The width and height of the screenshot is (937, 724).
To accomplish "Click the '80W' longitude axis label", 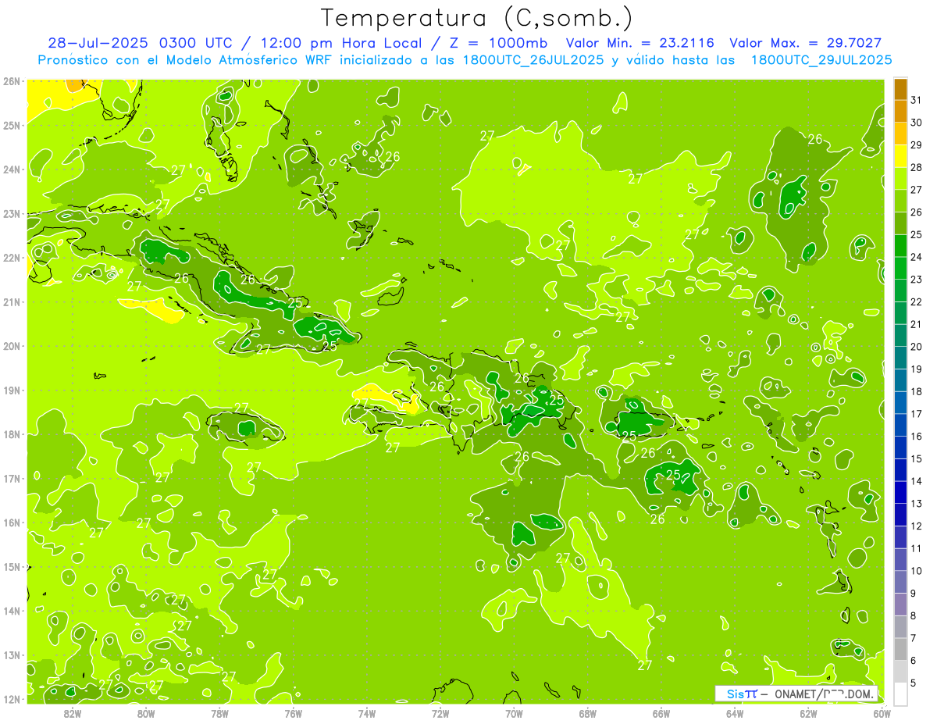I will (145, 713).
